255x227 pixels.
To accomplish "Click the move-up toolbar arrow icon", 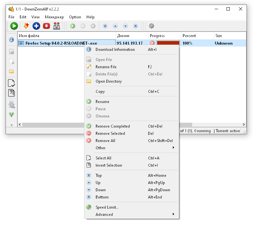I will pyautogui.click(x=115, y=26).
